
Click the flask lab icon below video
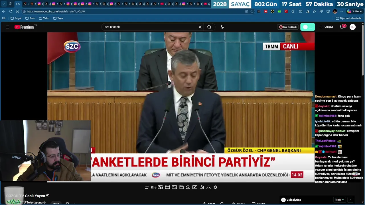click(x=208, y=187)
